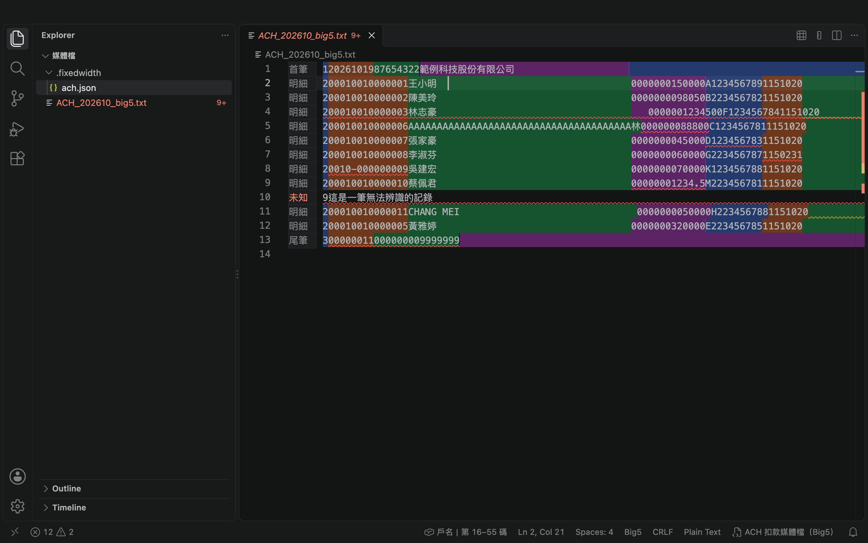Click the editor overview ruler scrollbar
Screen dimensions: 868x543
point(860,291)
